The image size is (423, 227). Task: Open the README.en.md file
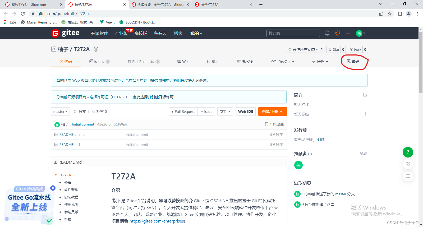coord(72,135)
